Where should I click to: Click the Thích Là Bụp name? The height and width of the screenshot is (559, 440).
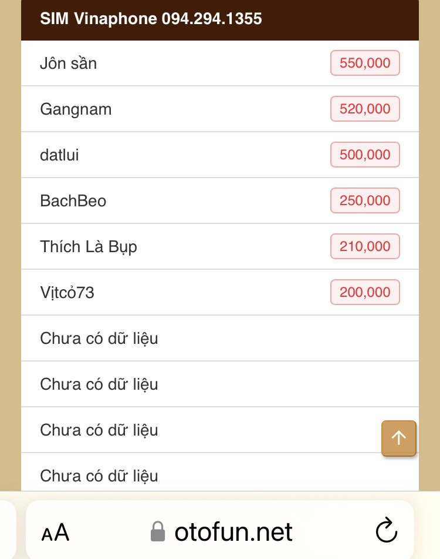89,246
